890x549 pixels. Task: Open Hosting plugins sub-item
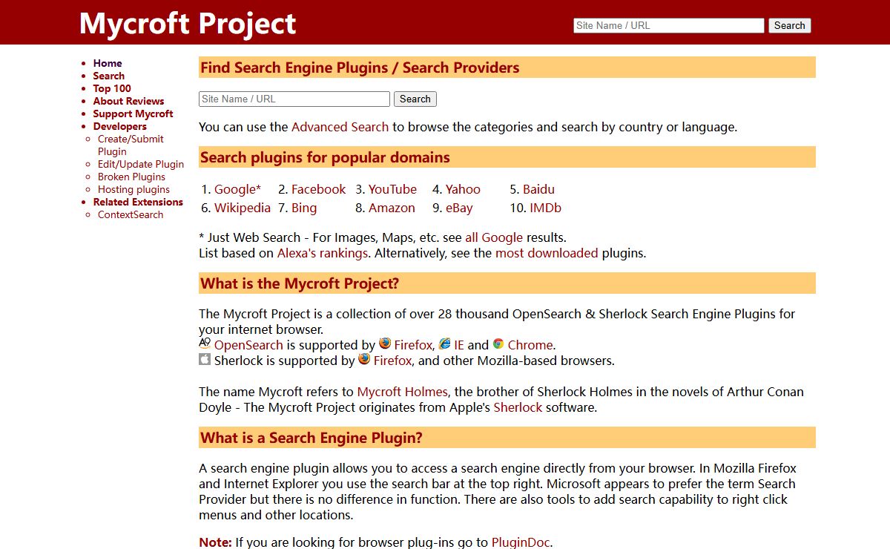point(133,189)
